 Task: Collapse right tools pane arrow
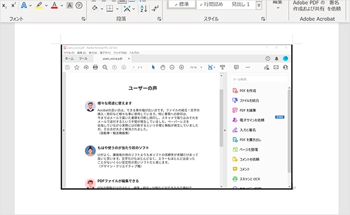225,131
